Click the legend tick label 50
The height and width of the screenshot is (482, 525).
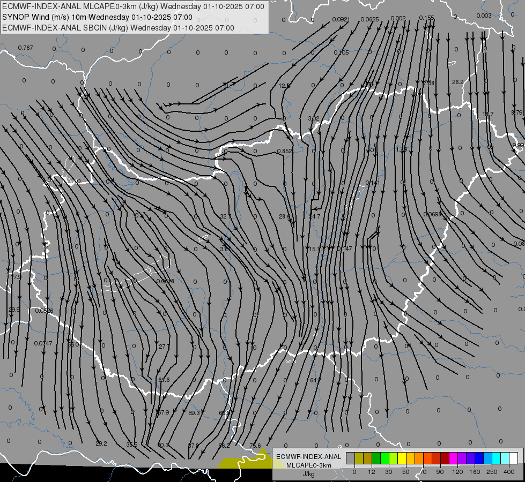click(406, 472)
